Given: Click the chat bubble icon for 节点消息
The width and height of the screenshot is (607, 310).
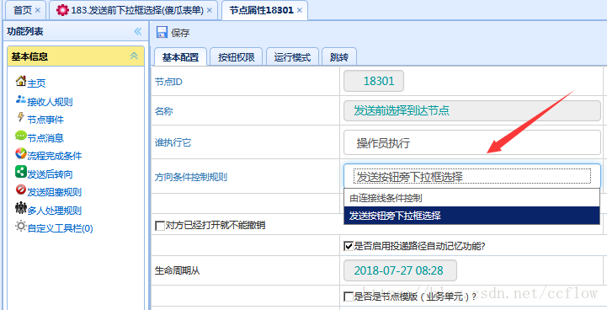Looking at the screenshot, I should coord(21,136).
